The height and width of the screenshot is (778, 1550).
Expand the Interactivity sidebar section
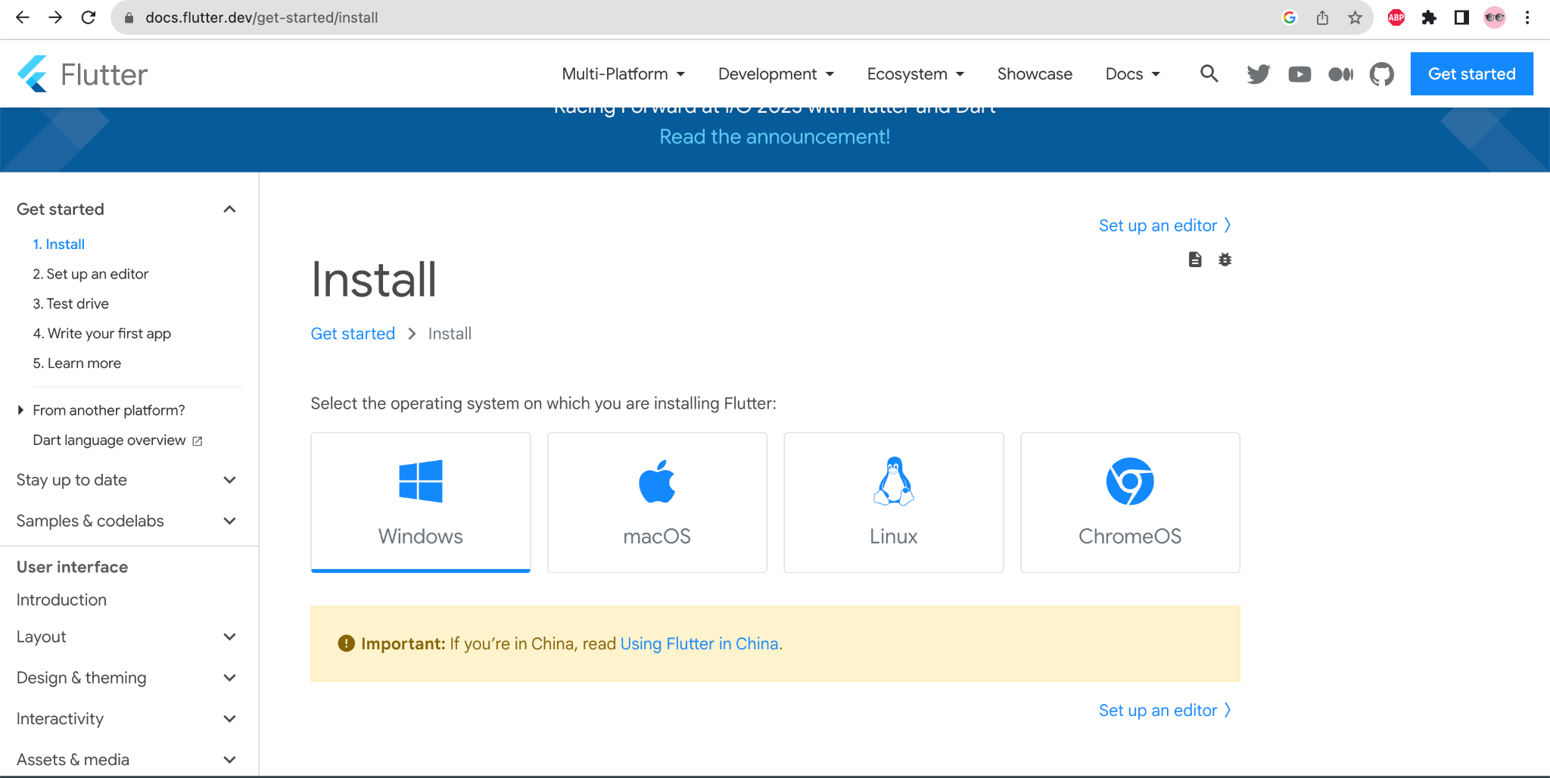230,719
